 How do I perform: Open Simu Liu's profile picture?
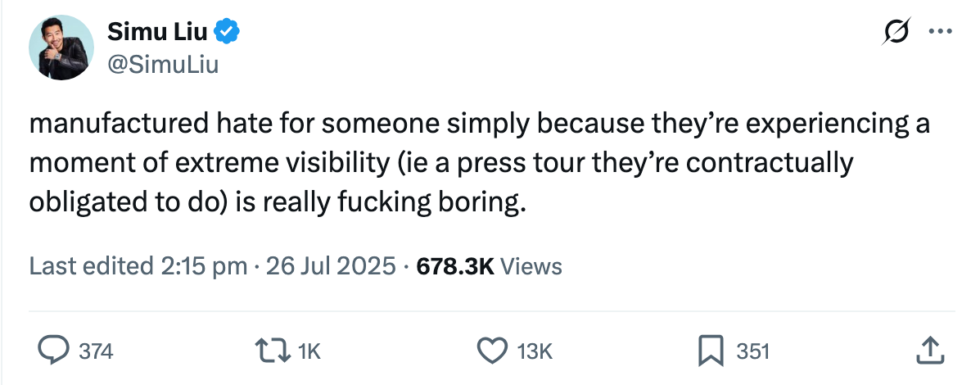click(x=59, y=47)
